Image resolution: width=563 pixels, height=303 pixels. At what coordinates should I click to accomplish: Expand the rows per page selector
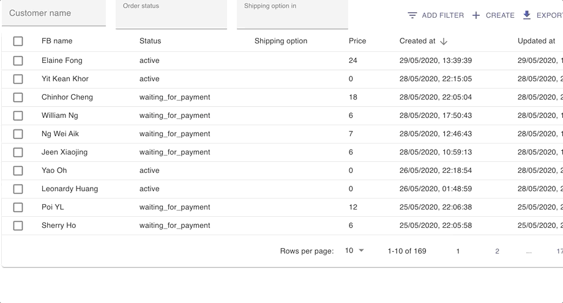click(x=354, y=250)
